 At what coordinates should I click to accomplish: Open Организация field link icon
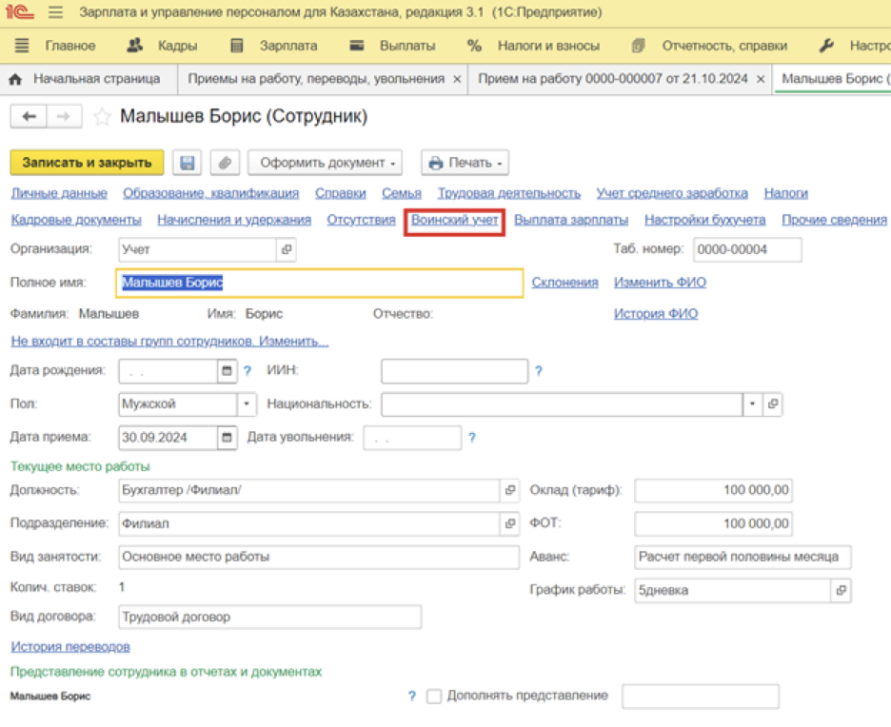coord(287,249)
